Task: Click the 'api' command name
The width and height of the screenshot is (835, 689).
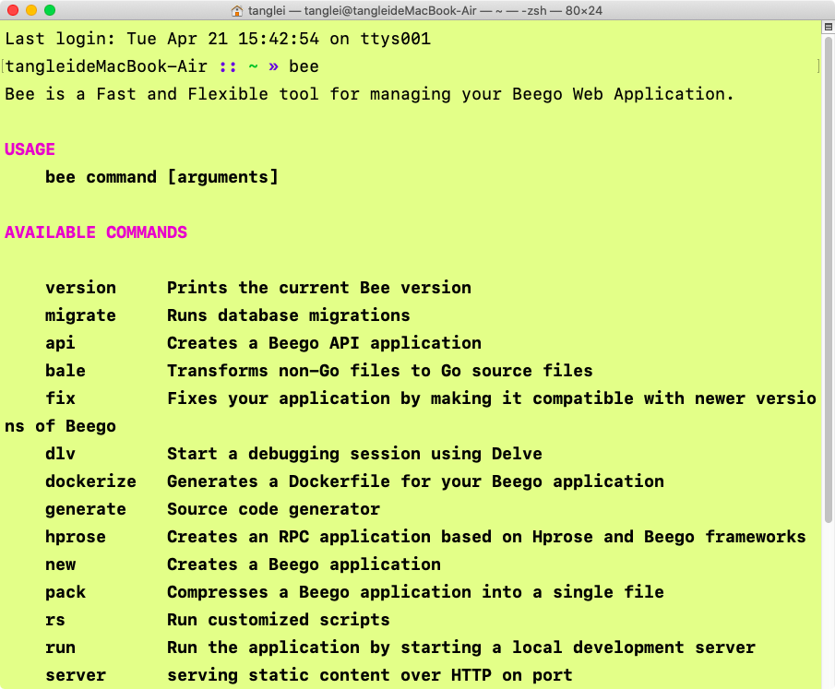Action: pyautogui.click(x=60, y=343)
